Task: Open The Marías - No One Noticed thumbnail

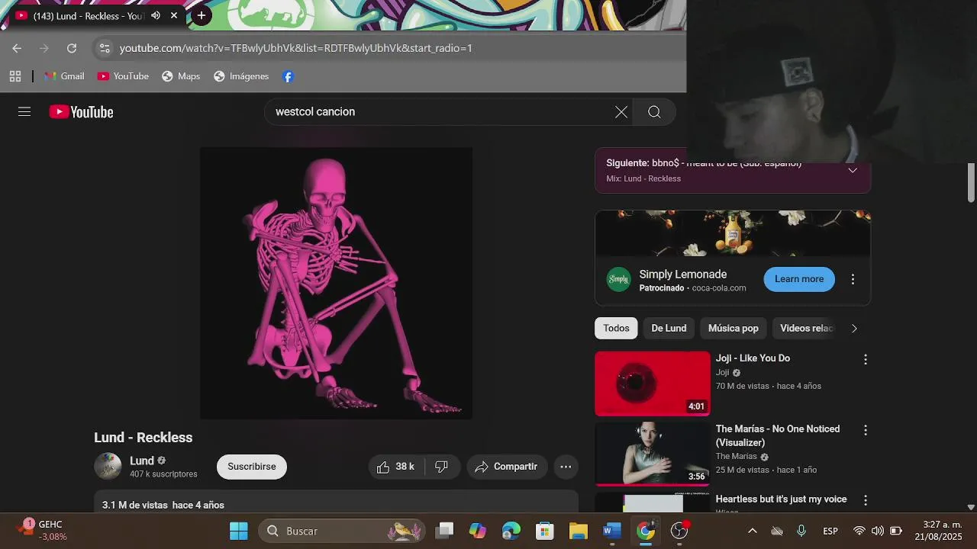Action: 653,454
